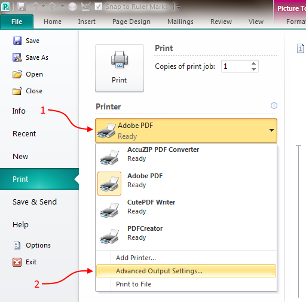Open Advanced Output Settings...
This screenshot has height=302, width=306.
(x=186, y=271)
